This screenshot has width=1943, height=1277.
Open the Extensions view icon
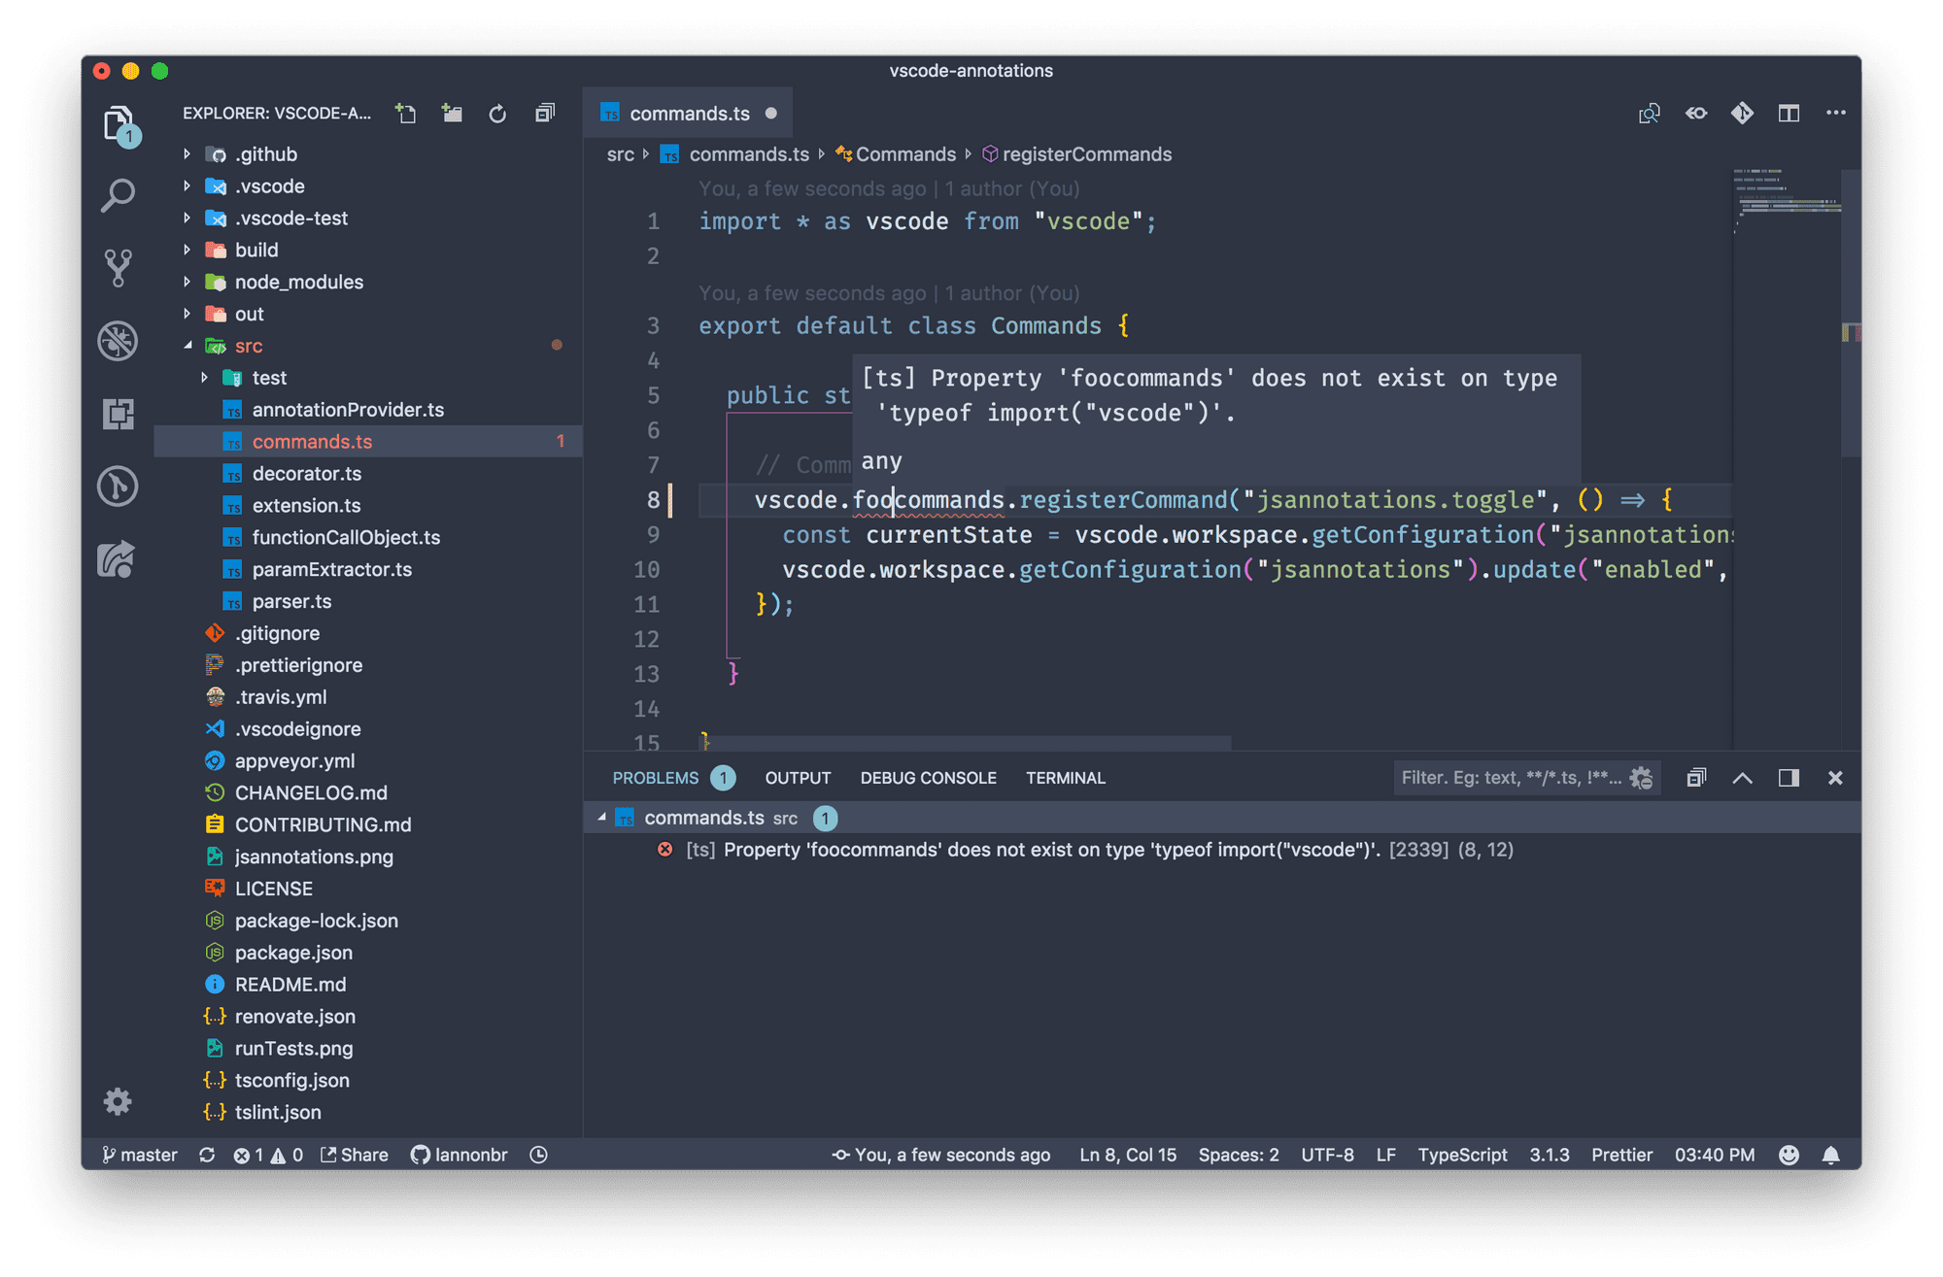[118, 414]
